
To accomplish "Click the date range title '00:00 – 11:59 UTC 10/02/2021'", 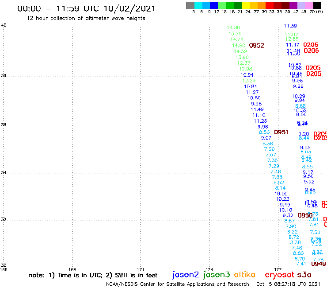I will 86,9.
